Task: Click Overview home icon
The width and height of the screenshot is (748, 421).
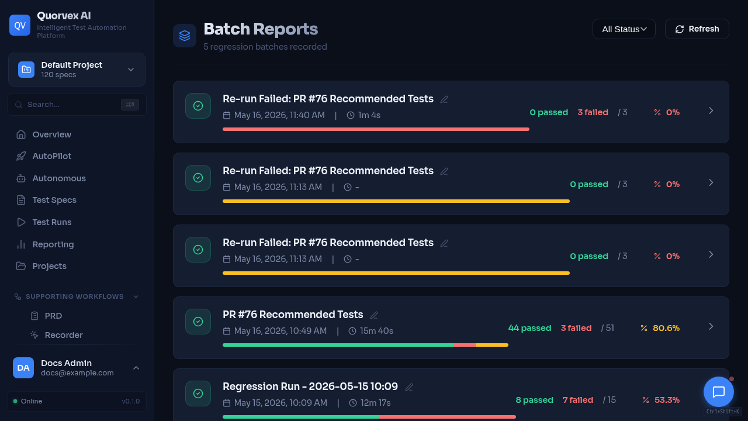Action: click(x=21, y=134)
